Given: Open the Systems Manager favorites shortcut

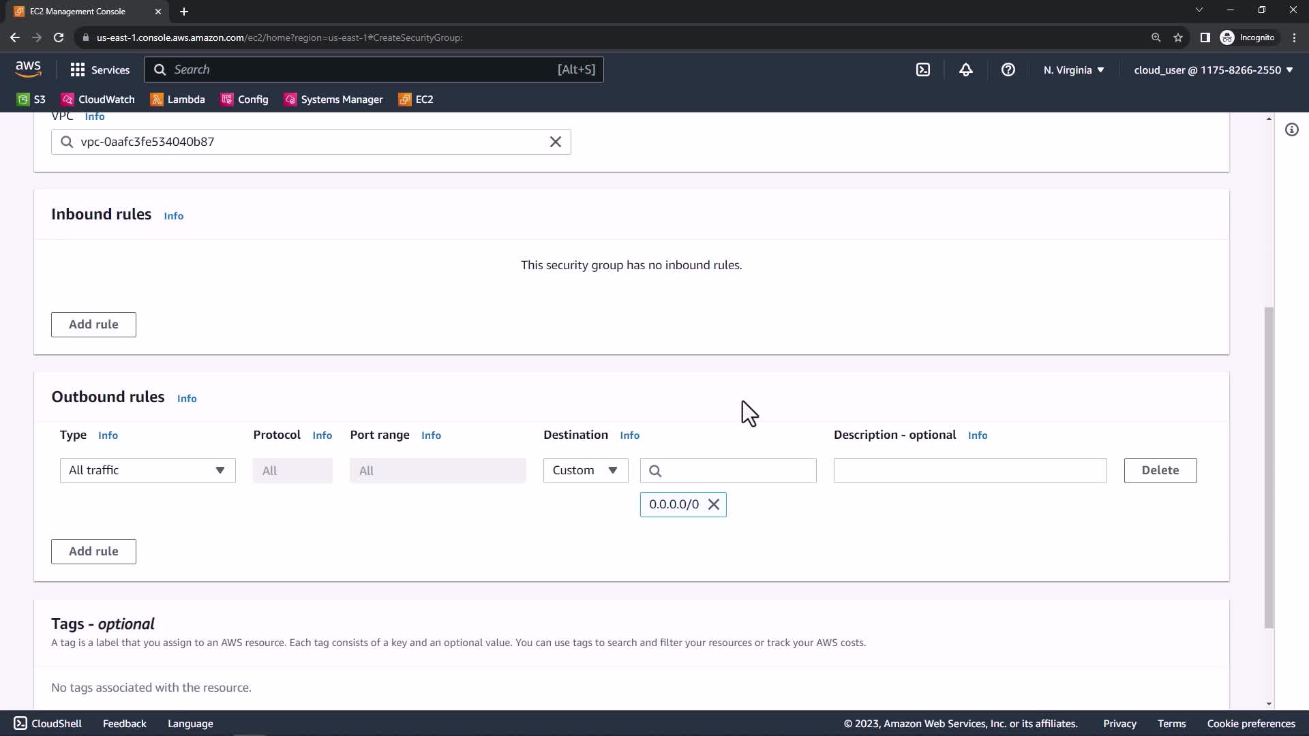Looking at the screenshot, I should 333,99.
